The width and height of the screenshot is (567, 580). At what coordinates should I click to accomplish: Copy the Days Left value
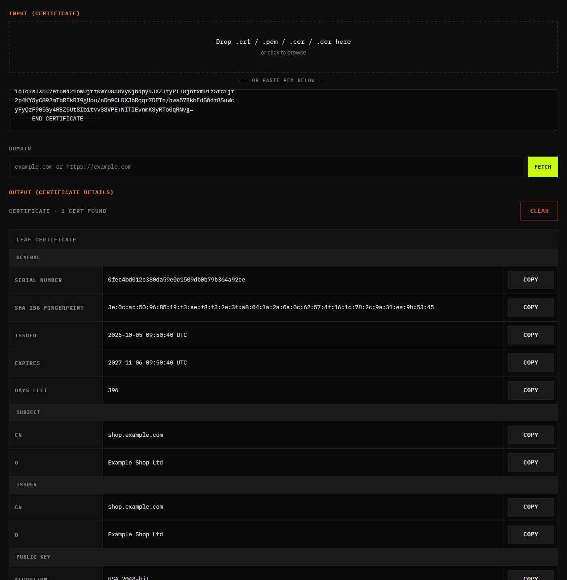531,390
